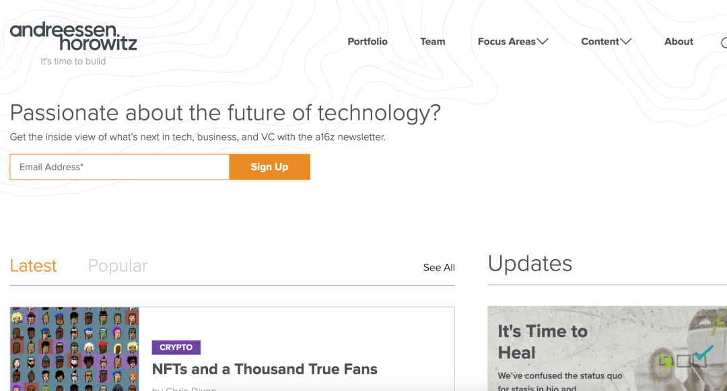
Task: Click the Andreessen Horowitz logo
Action: pyautogui.click(x=73, y=36)
